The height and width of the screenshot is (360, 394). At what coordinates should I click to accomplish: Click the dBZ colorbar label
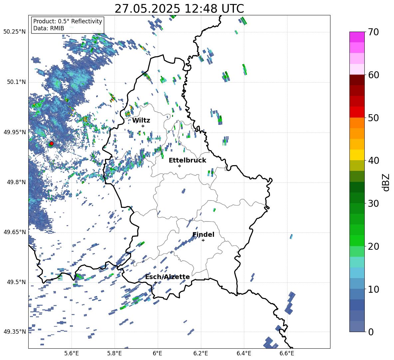tap(386, 182)
